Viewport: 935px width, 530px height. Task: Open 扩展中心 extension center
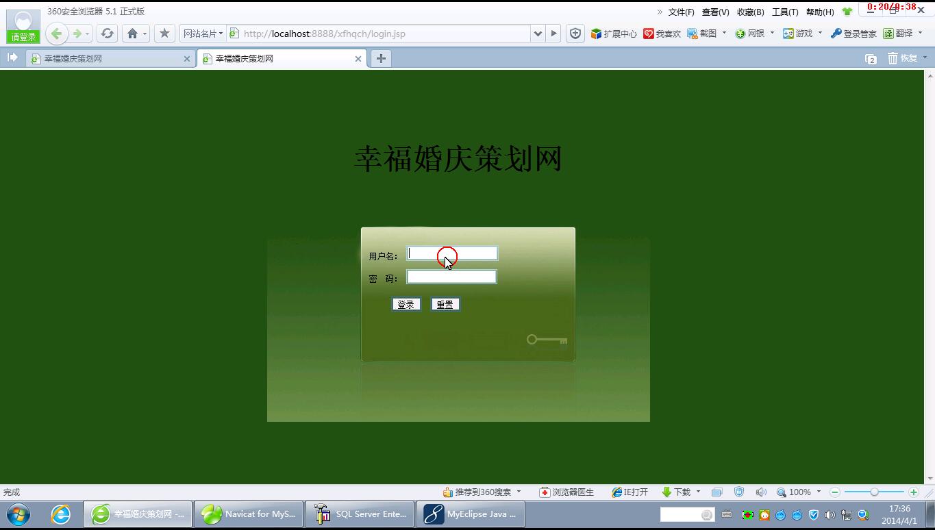pos(614,34)
